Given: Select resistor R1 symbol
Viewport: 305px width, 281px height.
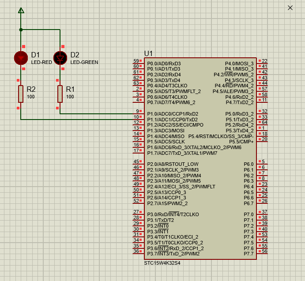Looking at the screenshot, I should pyautogui.click(x=60, y=94).
